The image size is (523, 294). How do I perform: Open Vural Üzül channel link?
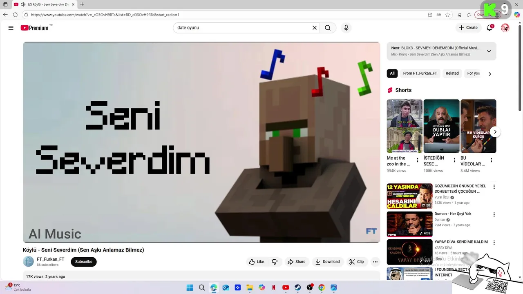pyautogui.click(x=442, y=197)
